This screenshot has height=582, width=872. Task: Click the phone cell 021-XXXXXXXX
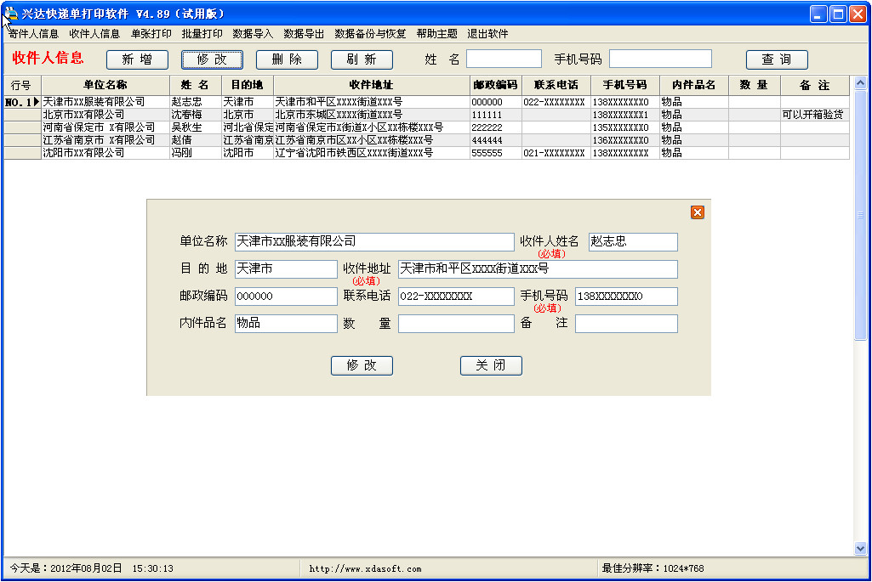556,153
